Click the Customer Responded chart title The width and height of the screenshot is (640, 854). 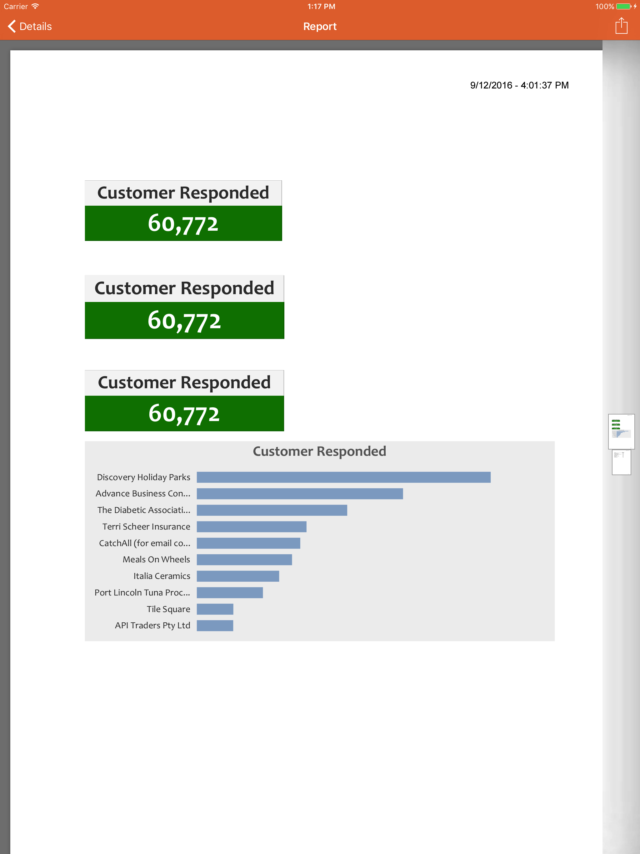pyautogui.click(x=319, y=451)
